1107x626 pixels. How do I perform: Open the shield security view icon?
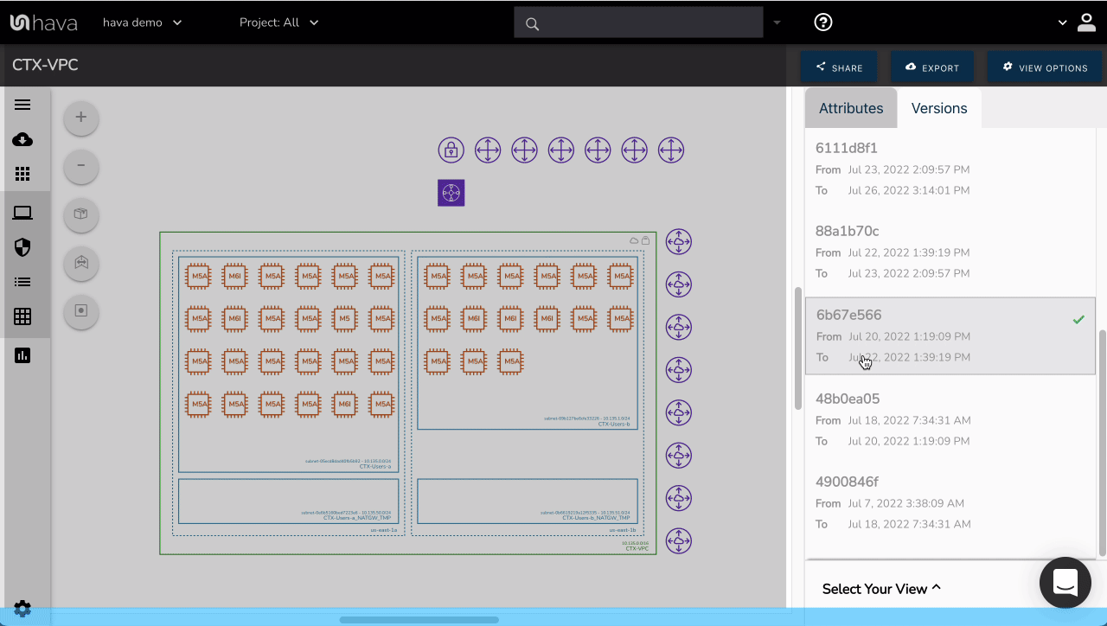[22, 248]
